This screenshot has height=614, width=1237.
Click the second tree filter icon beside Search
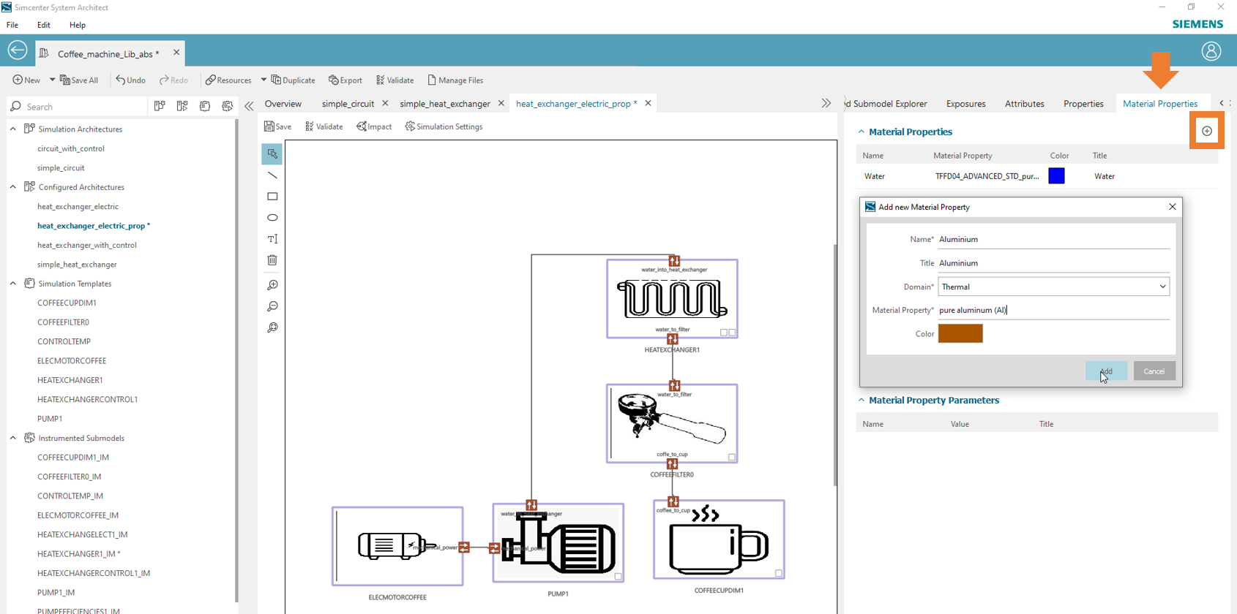(182, 106)
